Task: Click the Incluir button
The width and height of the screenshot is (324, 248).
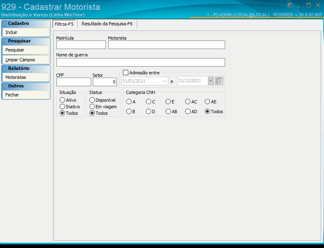Action: coord(26,32)
